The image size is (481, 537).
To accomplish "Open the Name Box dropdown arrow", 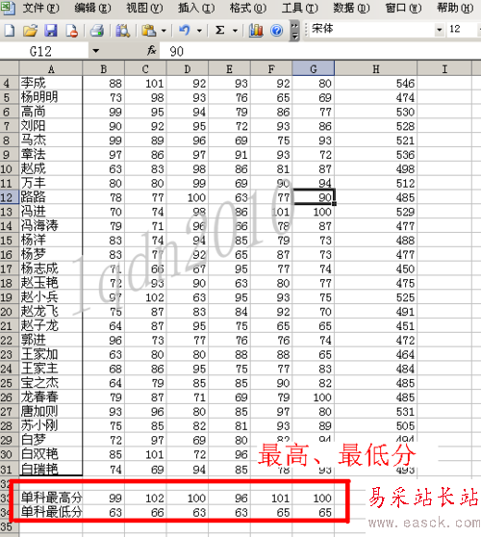I will (96, 51).
